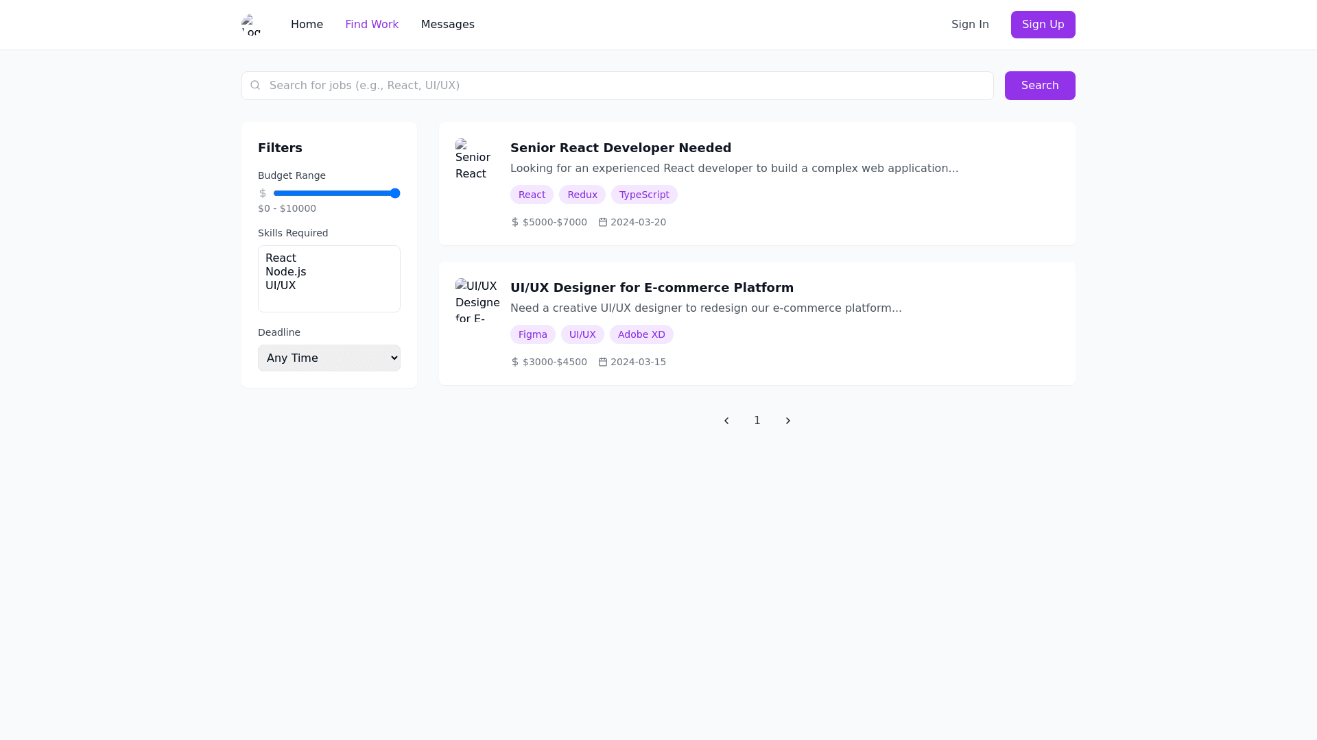Switch to Find Work tab

point(372,25)
